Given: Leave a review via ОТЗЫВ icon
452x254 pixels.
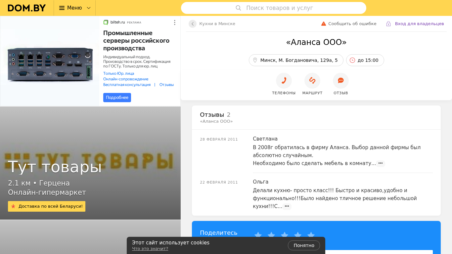Looking at the screenshot, I should tap(341, 81).
